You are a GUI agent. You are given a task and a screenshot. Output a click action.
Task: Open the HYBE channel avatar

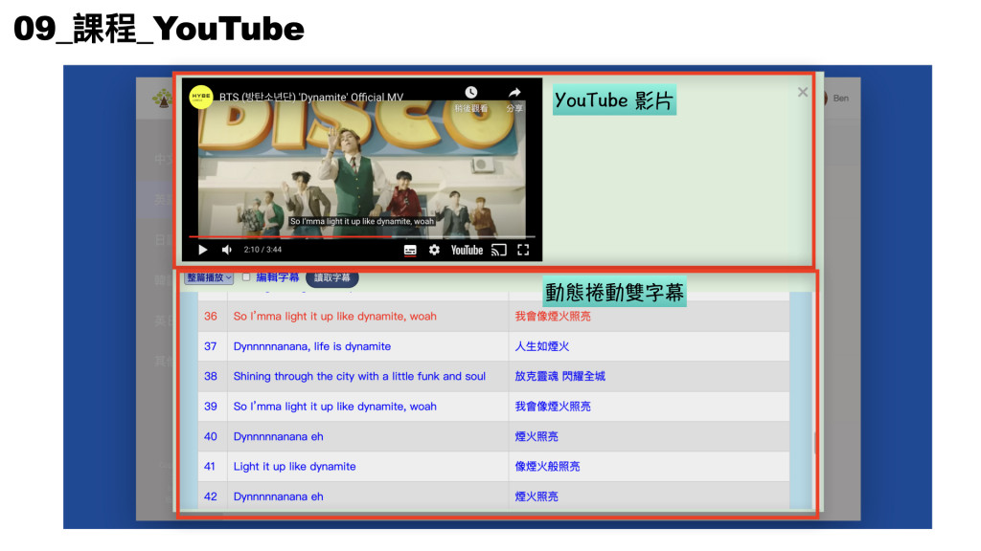click(x=201, y=97)
